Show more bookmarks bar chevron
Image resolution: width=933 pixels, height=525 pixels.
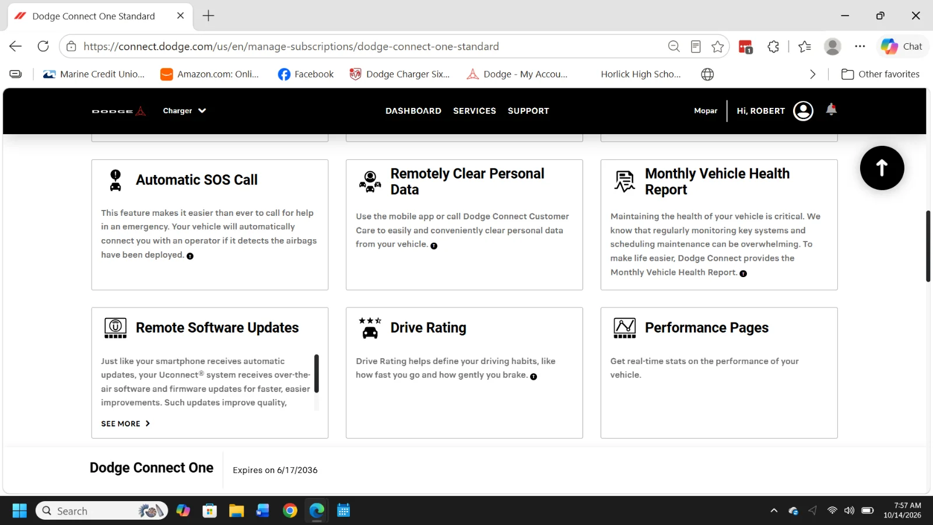(813, 74)
